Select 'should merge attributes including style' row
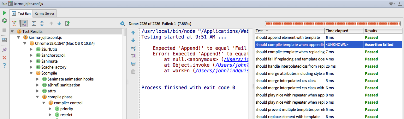The image size is (404, 119). point(328,73)
